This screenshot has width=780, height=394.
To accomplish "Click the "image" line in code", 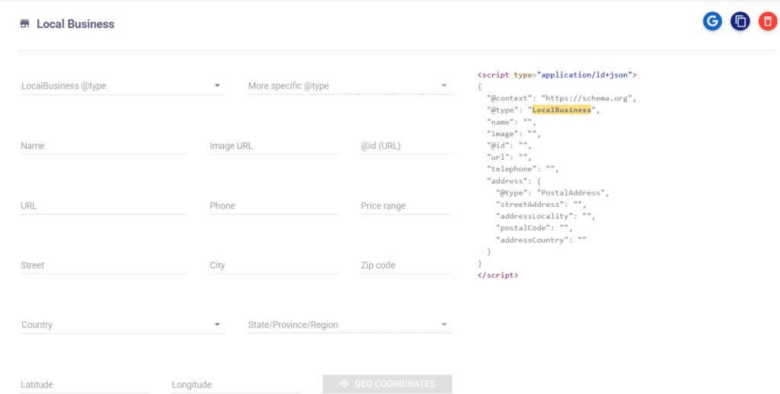I will click(513, 134).
